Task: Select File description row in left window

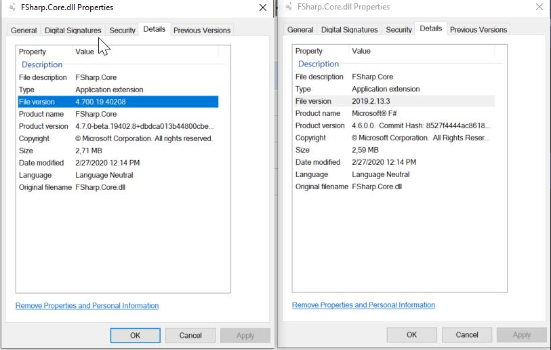Action: tap(118, 77)
